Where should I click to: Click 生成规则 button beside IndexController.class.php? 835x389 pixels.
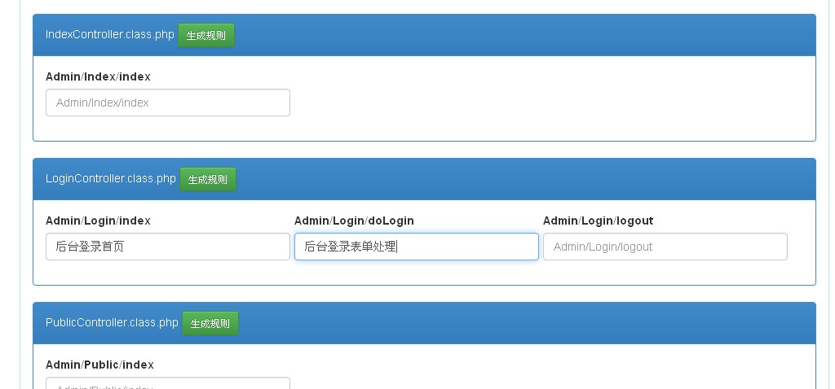[206, 36]
